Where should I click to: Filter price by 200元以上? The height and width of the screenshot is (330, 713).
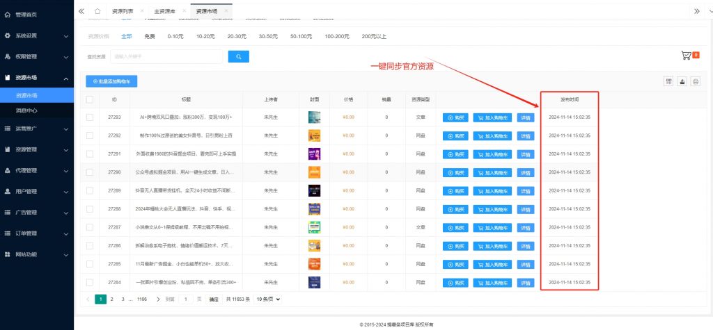coord(374,36)
